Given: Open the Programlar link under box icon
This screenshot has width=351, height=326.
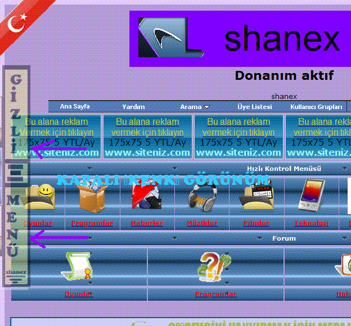Looking at the screenshot, I should (x=92, y=223).
